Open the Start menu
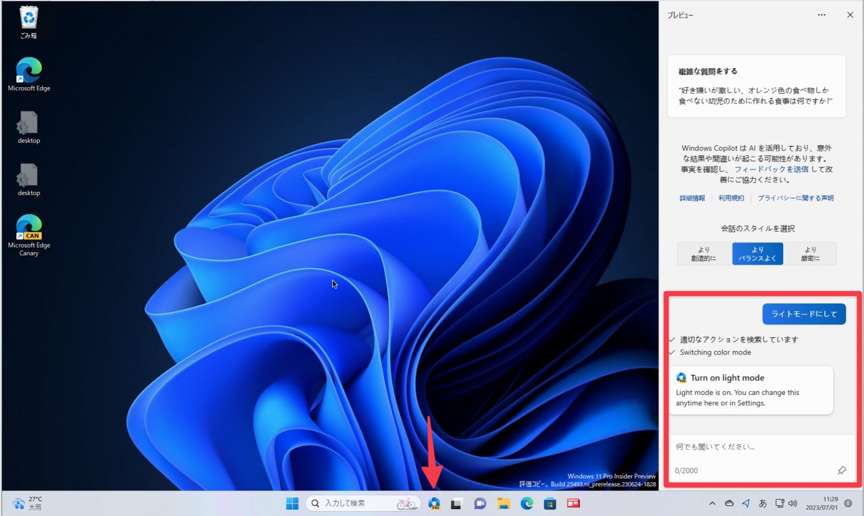Image resolution: width=864 pixels, height=516 pixels. tap(292, 503)
